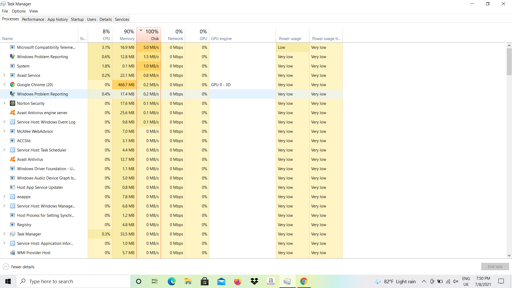Screen dimensions: 512x288
Task: Sort processes by the Disk column
Action: tap(149, 35)
